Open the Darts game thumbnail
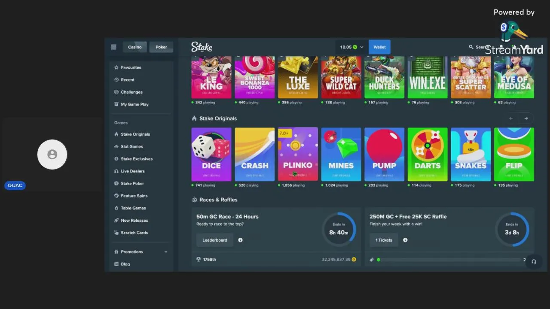Image resolution: width=550 pixels, height=309 pixels. 428,154
